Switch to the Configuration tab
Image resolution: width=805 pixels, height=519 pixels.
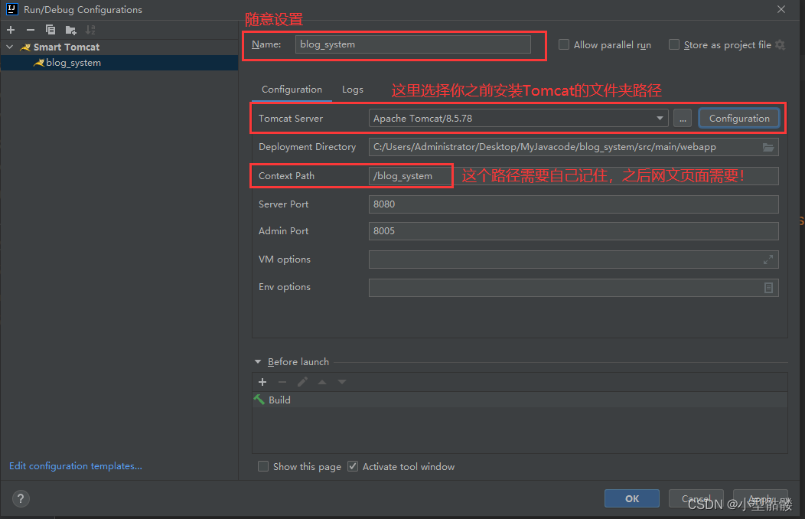pyautogui.click(x=292, y=90)
